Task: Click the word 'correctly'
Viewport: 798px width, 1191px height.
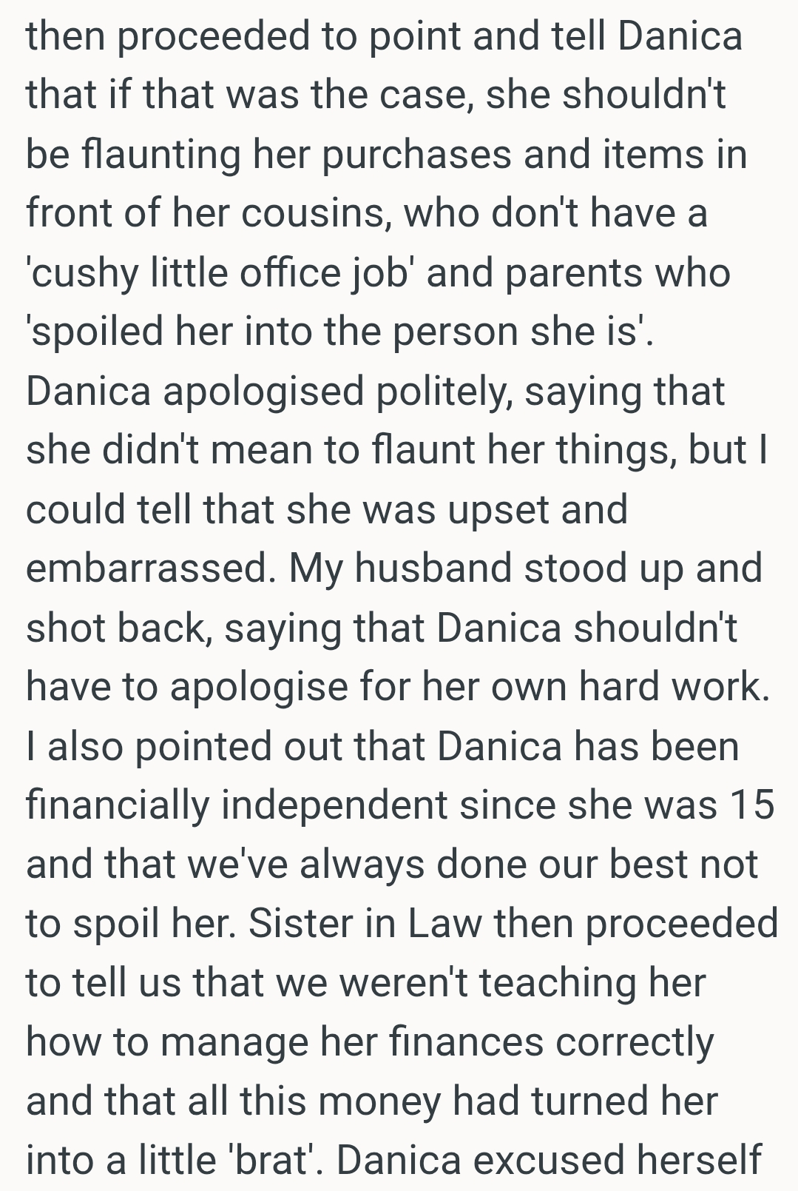Action: (x=634, y=1043)
